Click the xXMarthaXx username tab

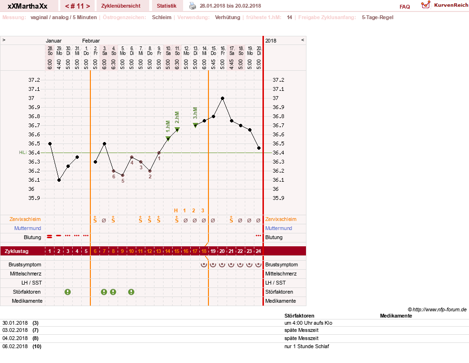click(28, 6)
